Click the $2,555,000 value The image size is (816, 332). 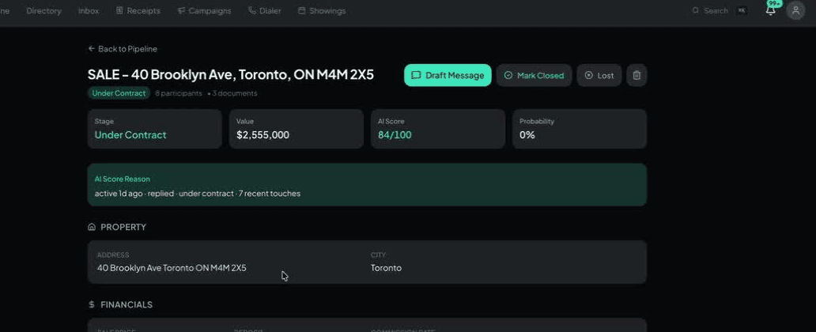click(x=263, y=135)
